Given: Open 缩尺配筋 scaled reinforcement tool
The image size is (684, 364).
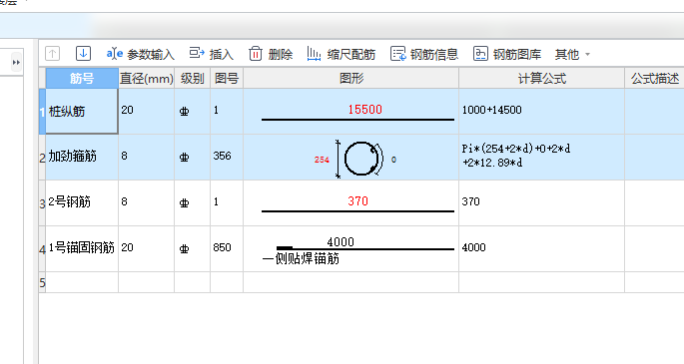Looking at the screenshot, I should coord(342,54).
